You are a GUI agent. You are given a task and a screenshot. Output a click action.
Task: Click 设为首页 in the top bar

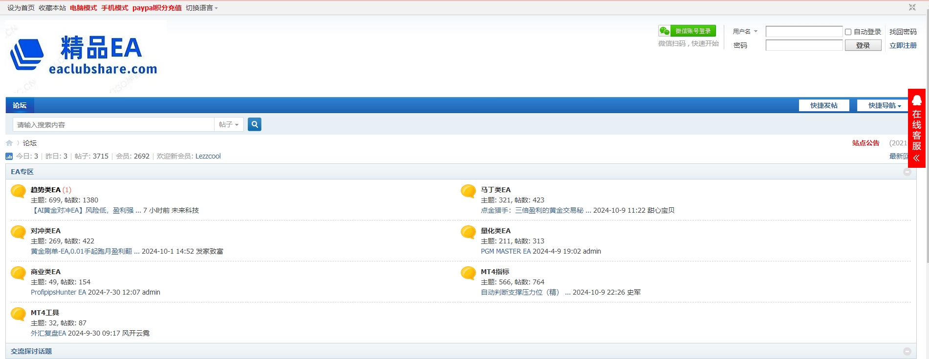21,8
